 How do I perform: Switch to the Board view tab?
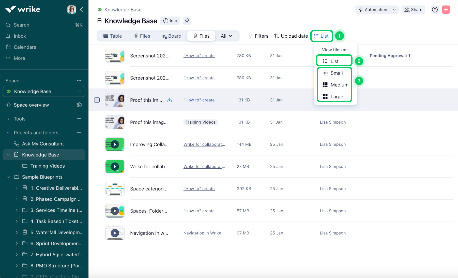(x=172, y=36)
